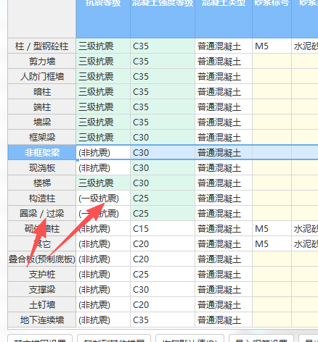Click 三级抗震 cell in 框架梁 row
Image resolution: width=318 pixels, height=342 pixels.
pos(103,137)
